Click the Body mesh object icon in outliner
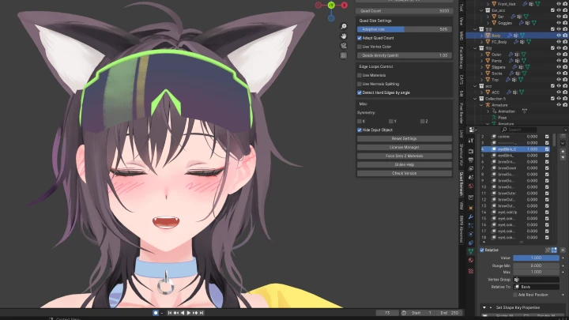This screenshot has height=320, width=569. coord(488,36)
